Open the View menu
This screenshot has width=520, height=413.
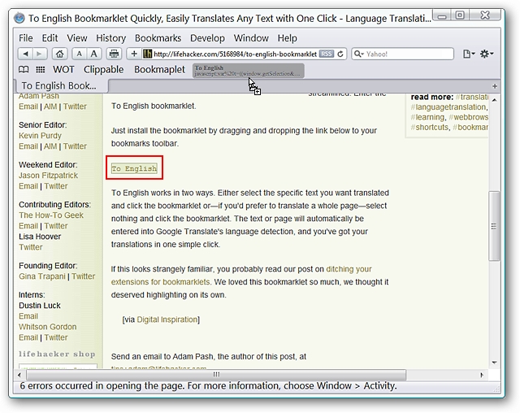pyautogui.click(x=77, y=38)
